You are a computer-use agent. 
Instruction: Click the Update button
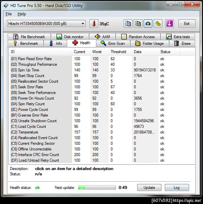[149, 187]
